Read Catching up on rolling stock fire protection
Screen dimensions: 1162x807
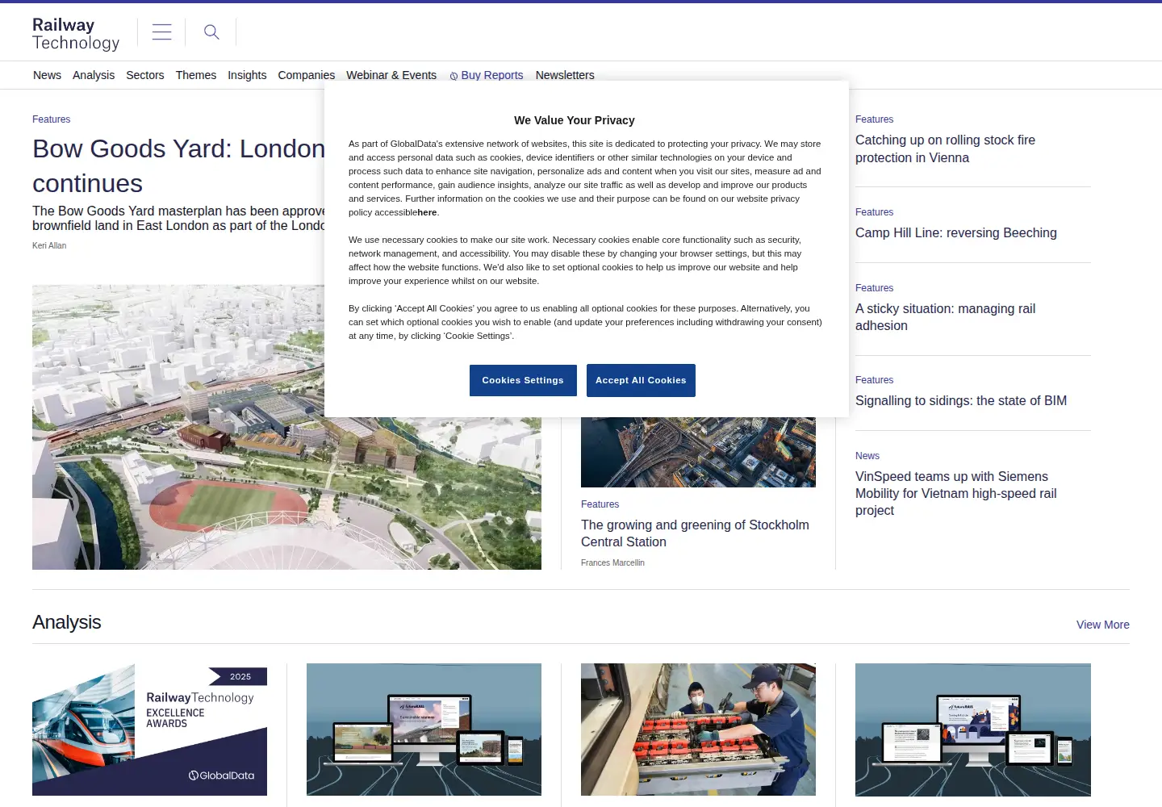click(945, 148)
